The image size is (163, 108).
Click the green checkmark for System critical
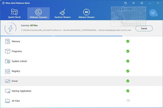pyautogui.click(x=128, y=61)
